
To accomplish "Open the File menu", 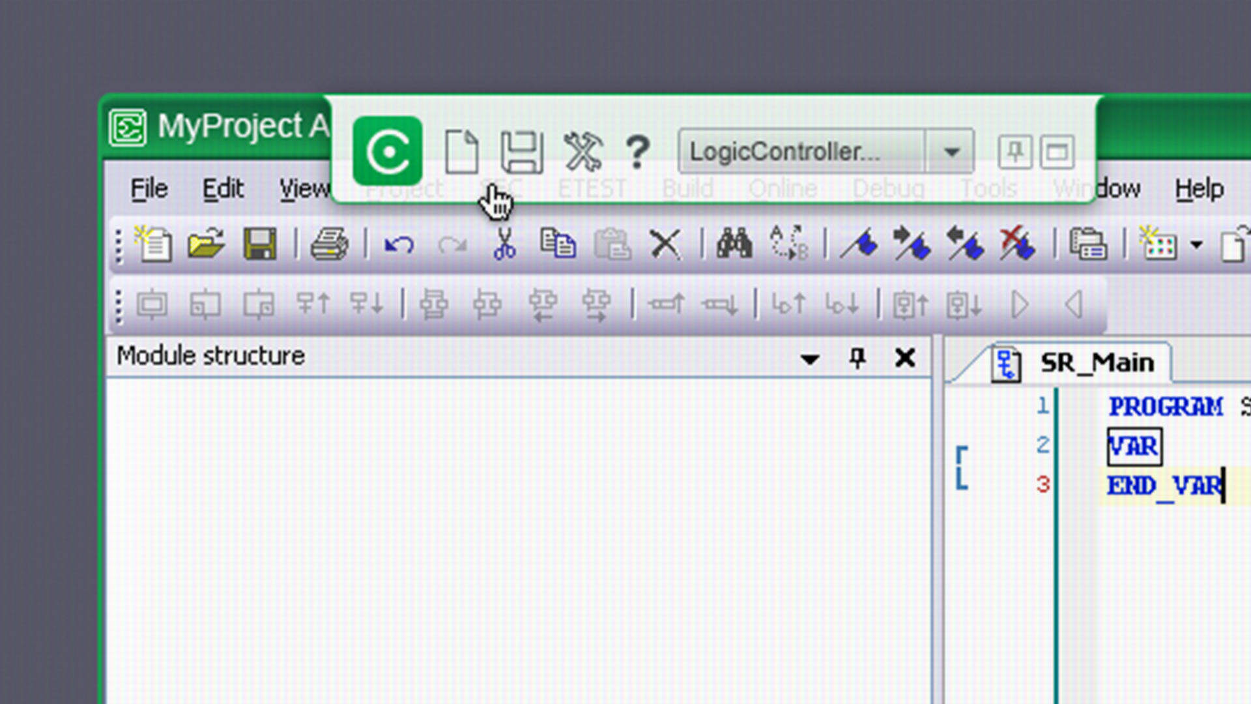I will tap(149, 189).
